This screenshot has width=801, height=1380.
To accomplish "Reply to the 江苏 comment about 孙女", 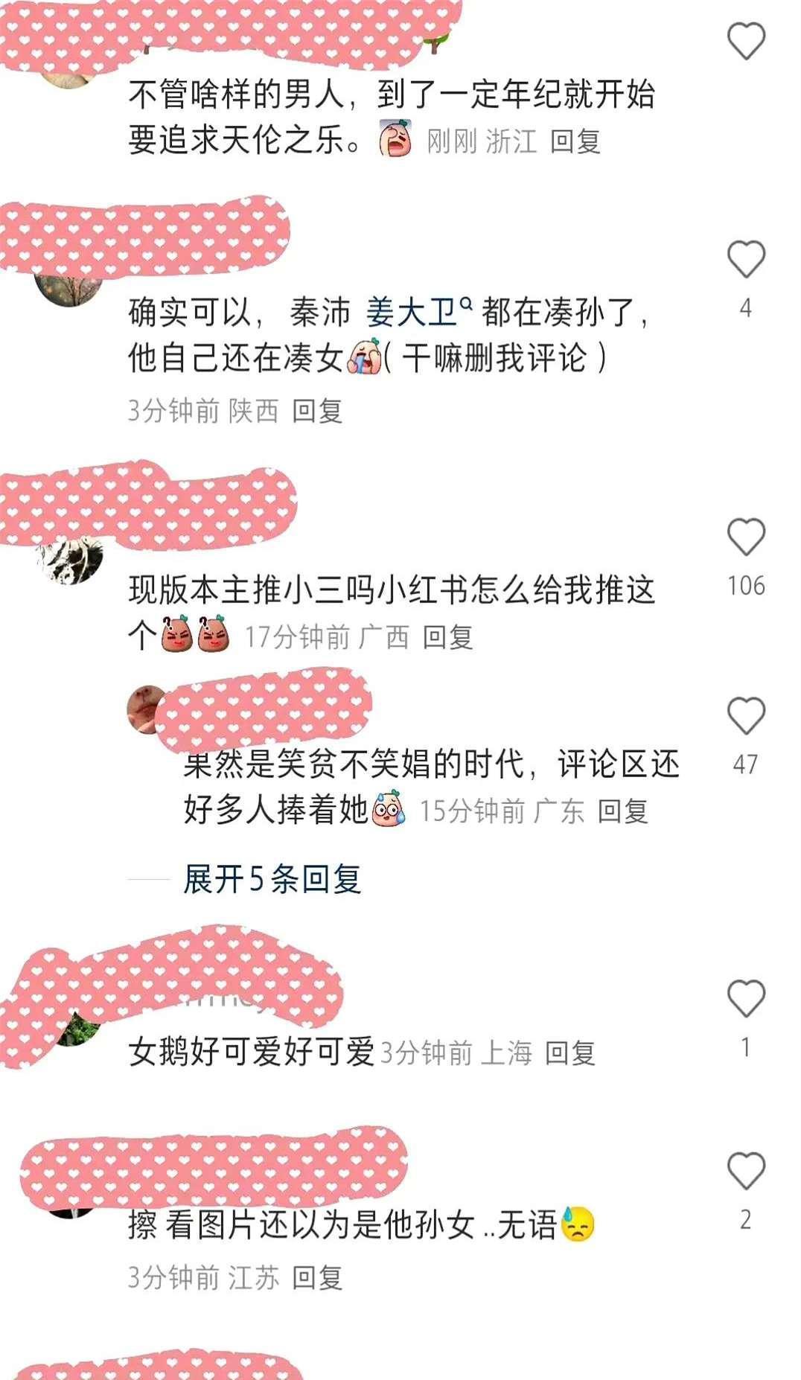I will tap(317, 1277).
